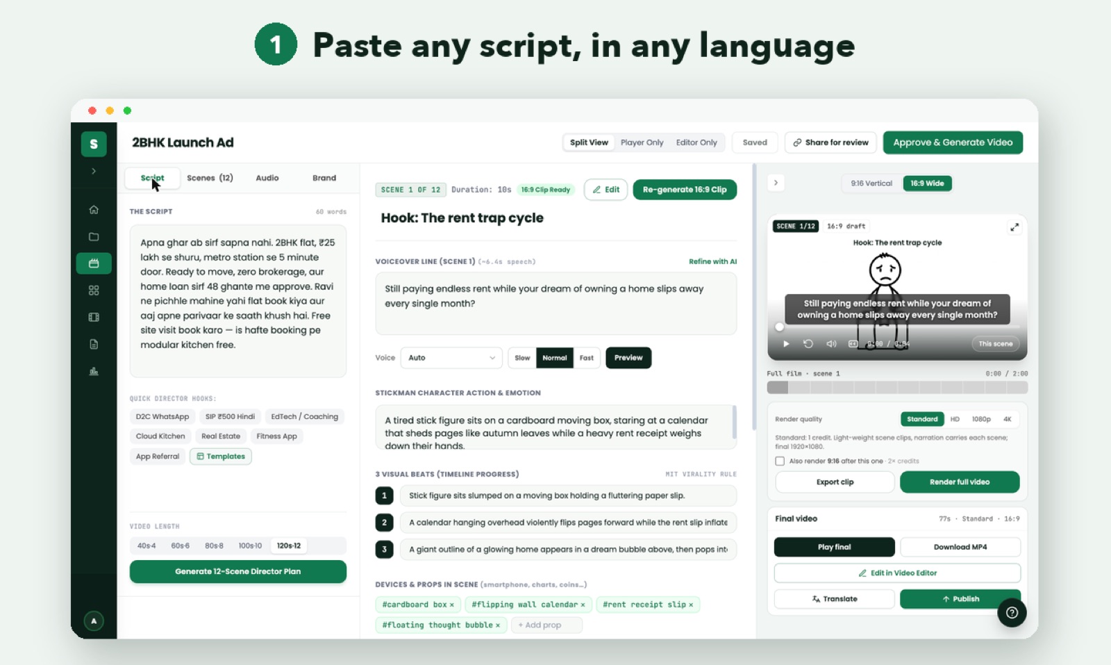
Task: Remove the #cardboard box prop tag
Action: click(452, 605)
